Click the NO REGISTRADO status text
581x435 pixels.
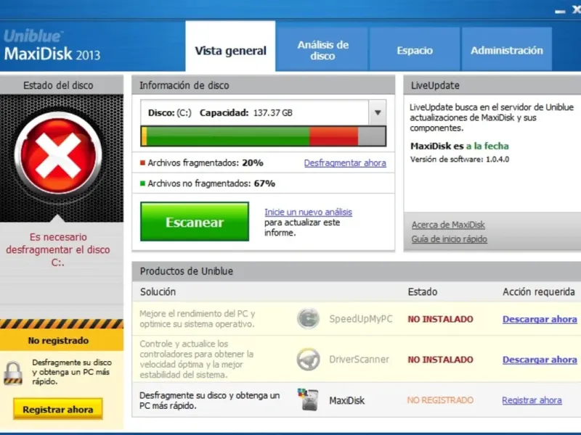tap(440, 400)
